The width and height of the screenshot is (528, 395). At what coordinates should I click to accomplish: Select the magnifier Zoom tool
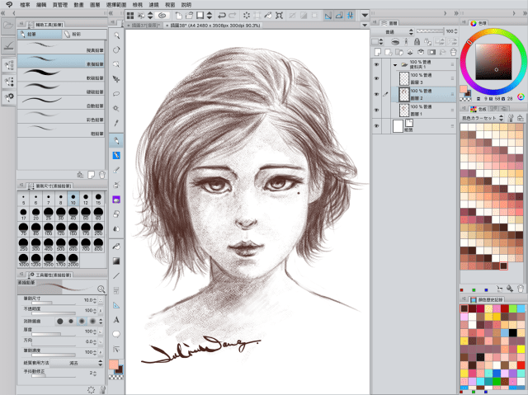[116, 35]
